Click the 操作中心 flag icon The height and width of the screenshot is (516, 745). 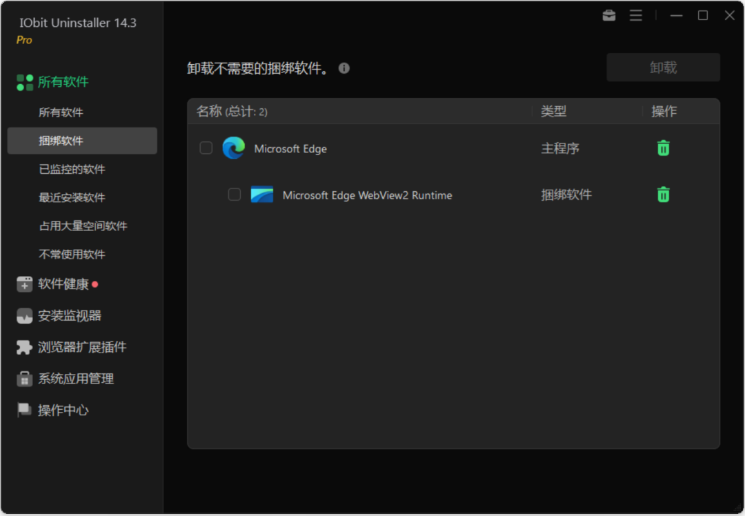point(24,410)
